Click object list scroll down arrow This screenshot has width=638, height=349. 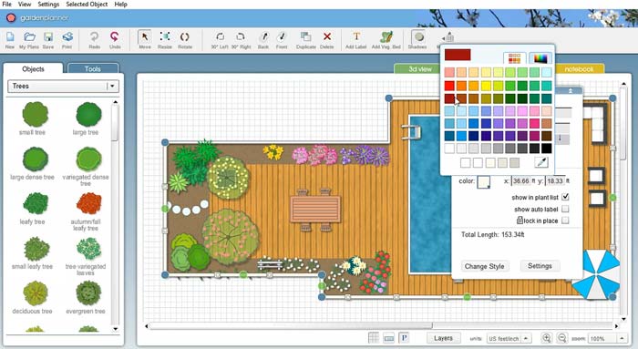click(x=116, y=329)
